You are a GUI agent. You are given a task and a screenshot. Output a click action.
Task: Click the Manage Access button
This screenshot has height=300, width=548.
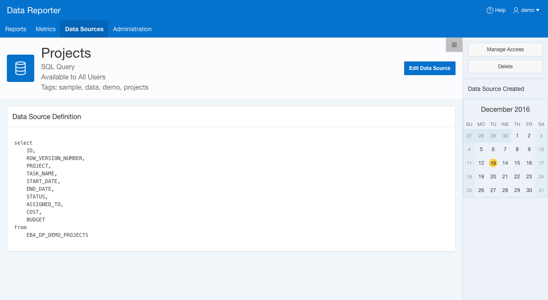pos(505,50)
